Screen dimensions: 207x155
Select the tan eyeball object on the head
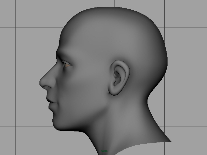[67, 65]
